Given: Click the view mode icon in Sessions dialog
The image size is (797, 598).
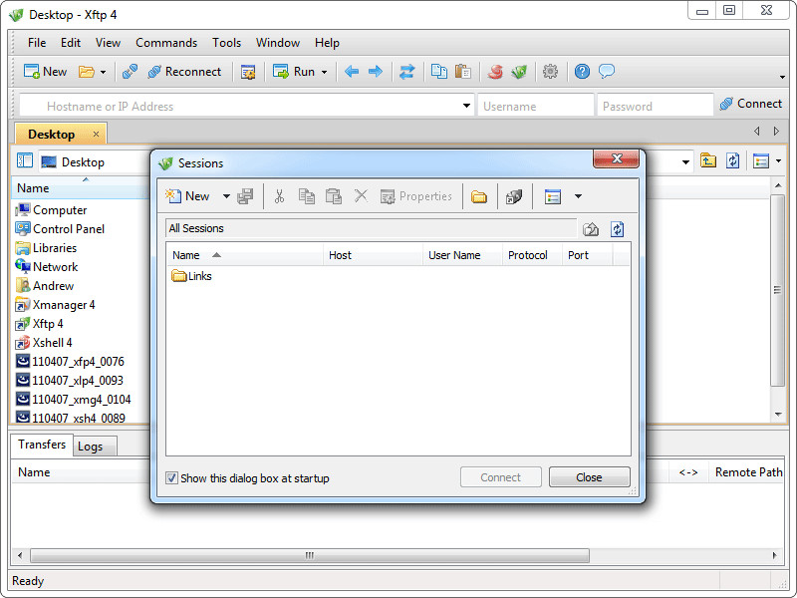Looking at the screenshot, I should (x=553, y=196).
